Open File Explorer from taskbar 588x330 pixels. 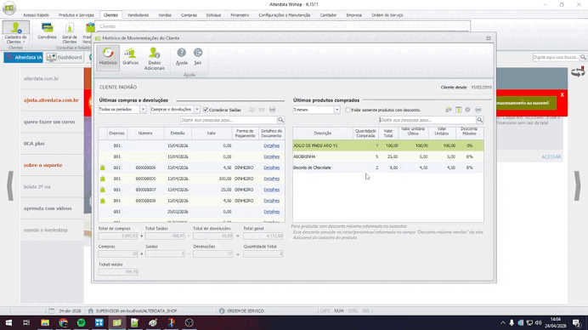pos(45,322)
